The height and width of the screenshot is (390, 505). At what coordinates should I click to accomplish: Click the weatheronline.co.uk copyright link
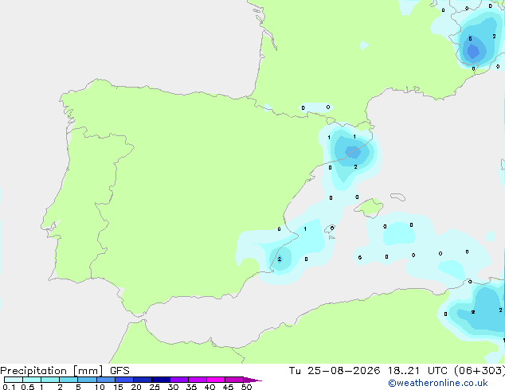point(438,383)
